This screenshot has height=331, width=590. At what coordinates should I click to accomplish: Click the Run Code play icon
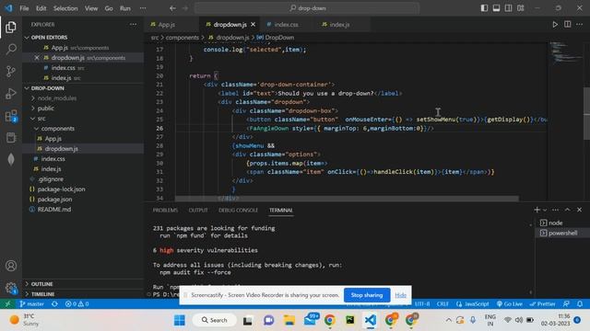(555, 25)
